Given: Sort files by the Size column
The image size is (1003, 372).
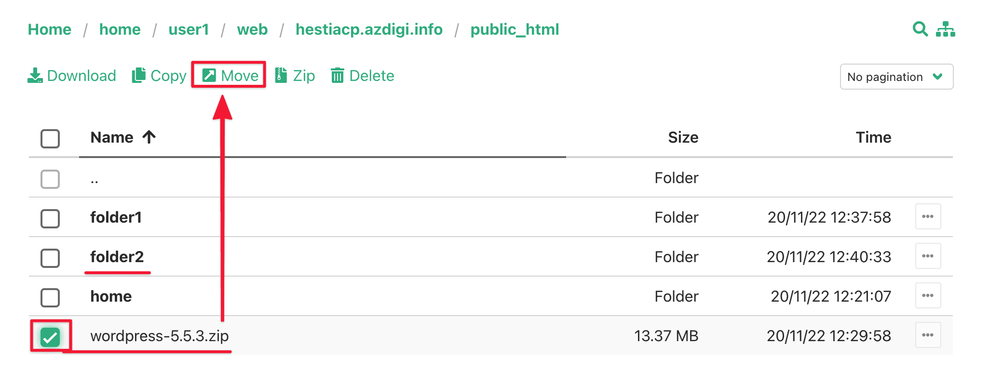Looking at the screenshot, I should pos(683,137).
